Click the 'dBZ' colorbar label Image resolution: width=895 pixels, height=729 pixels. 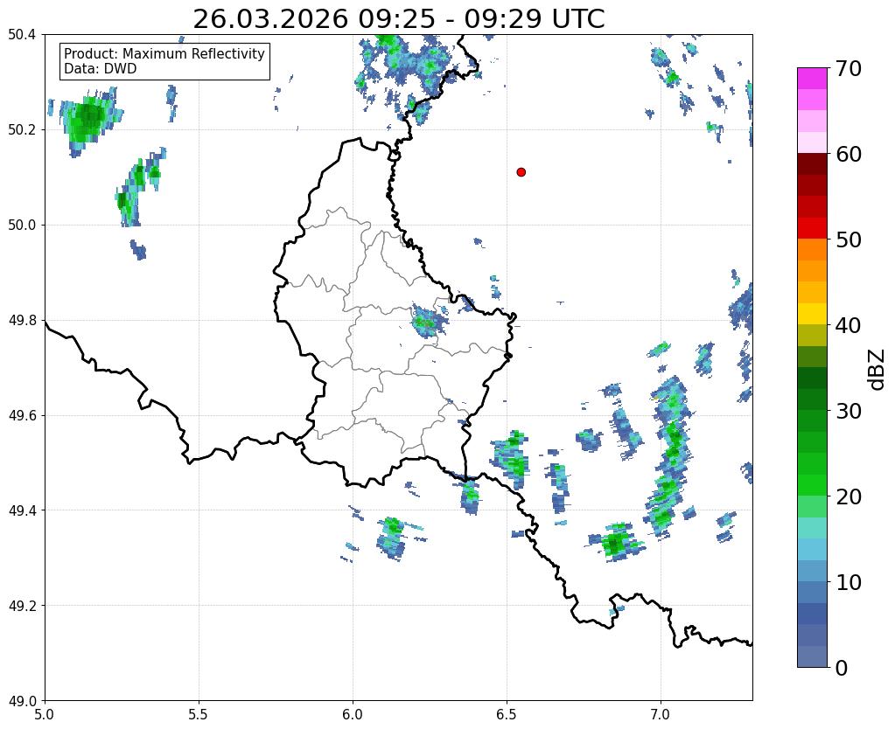pos(877,370)
